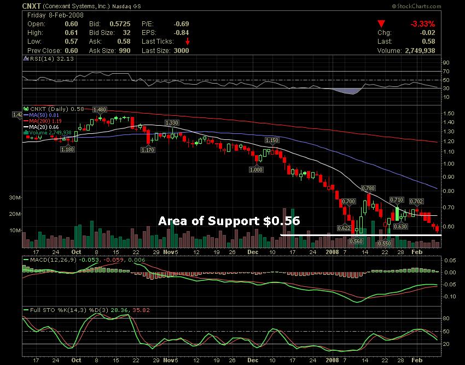Click the header Volume value 2,749,938
The image size is (465, 365).
(420, 51)
